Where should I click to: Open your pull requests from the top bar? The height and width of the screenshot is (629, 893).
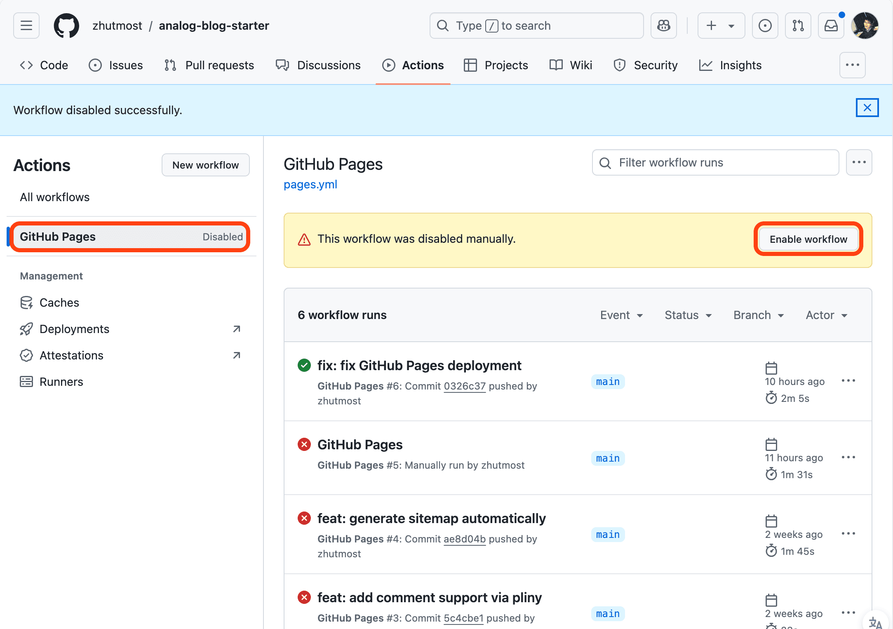798,26
